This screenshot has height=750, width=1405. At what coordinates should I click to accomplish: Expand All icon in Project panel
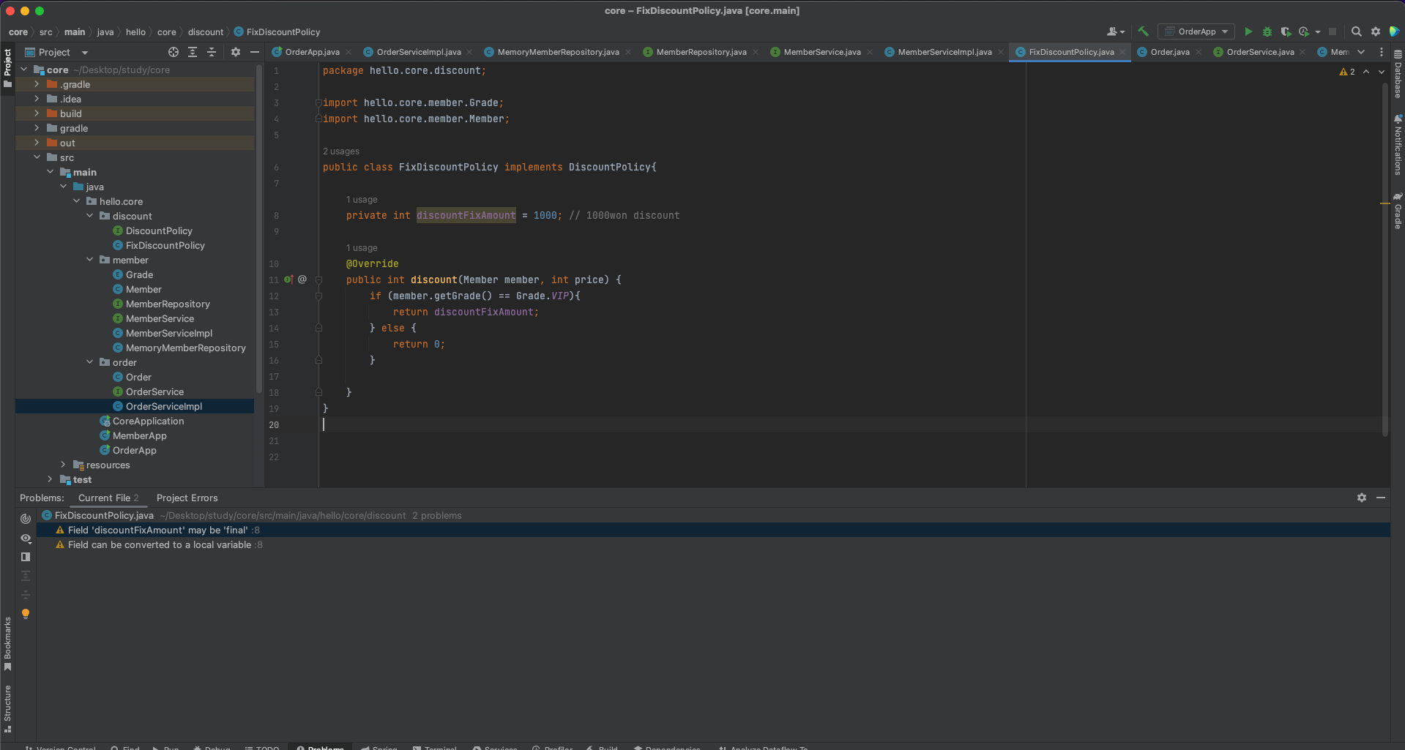(x=193, y=52)
